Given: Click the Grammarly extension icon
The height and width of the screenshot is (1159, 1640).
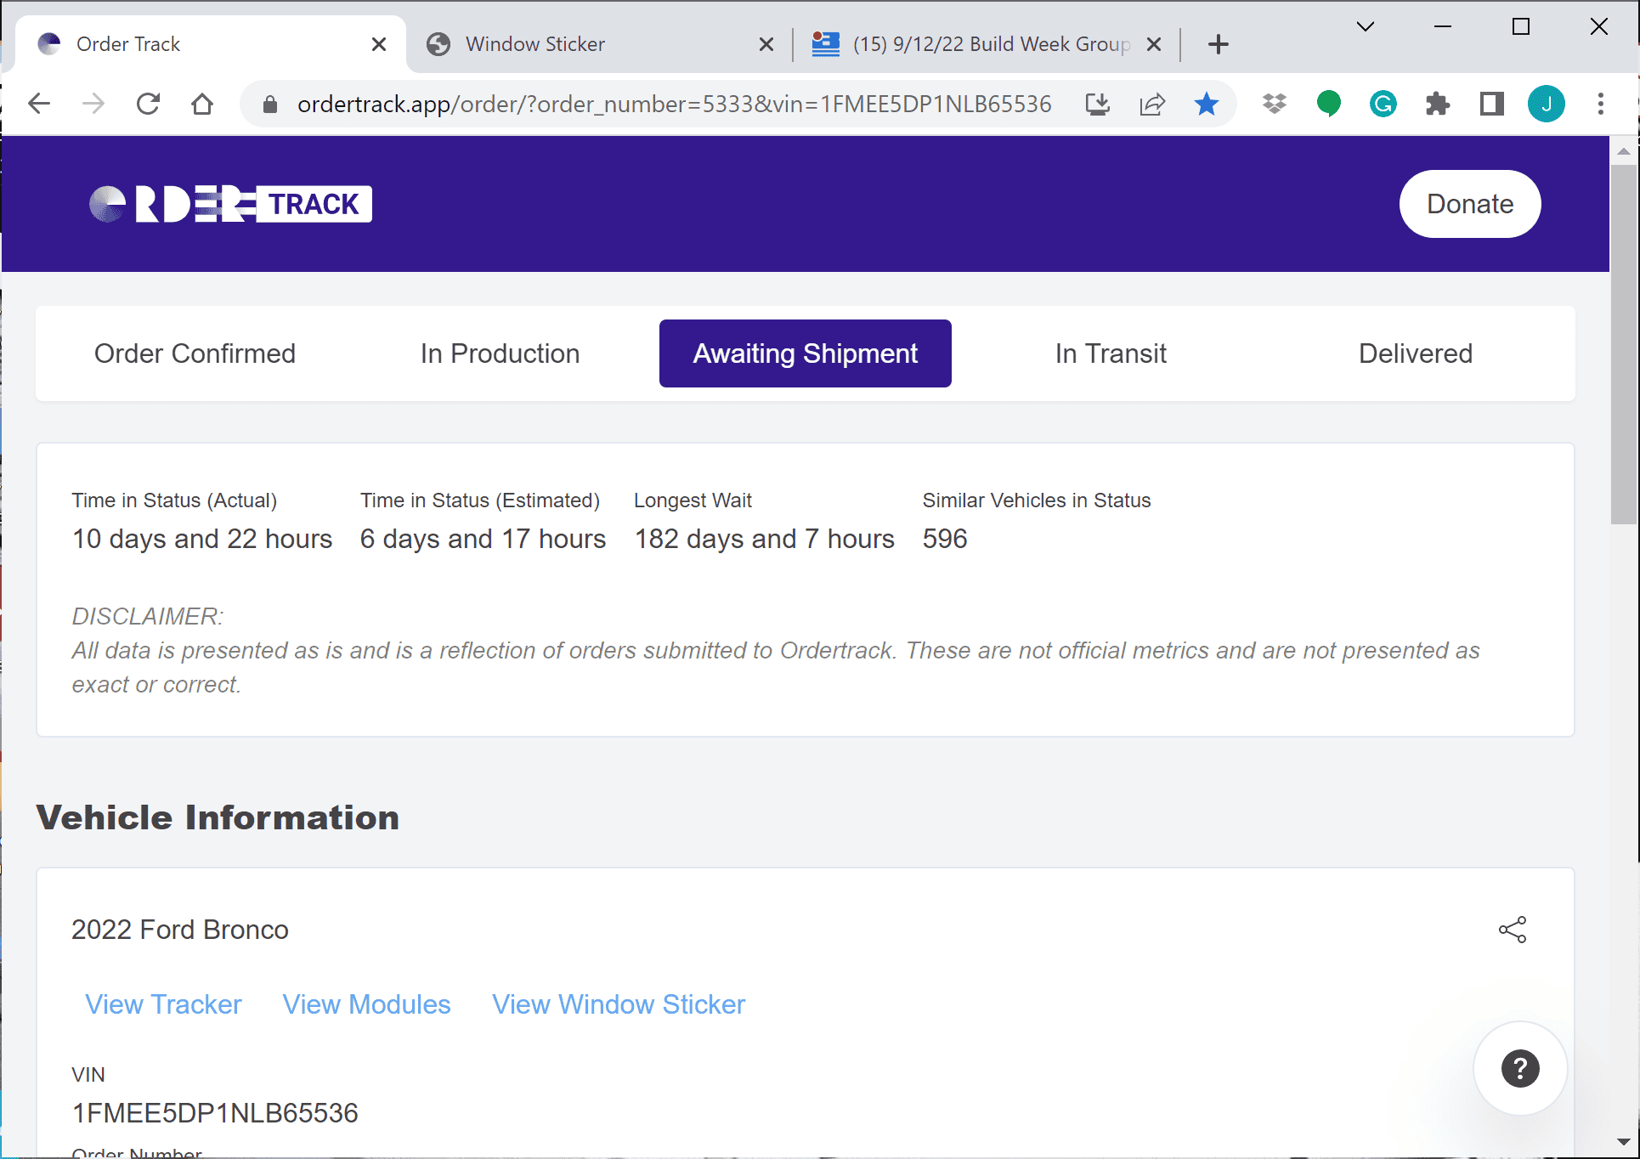Looking at the screenshot, I should coord(1383,104).
